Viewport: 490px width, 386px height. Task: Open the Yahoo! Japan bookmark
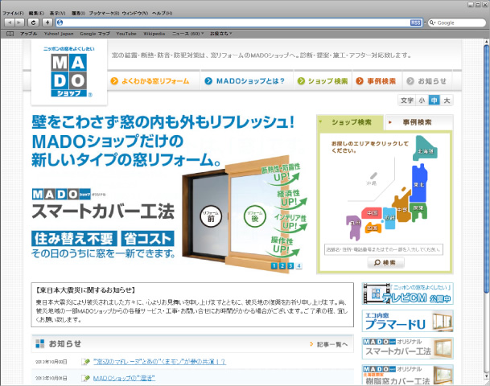pos(59,34)
